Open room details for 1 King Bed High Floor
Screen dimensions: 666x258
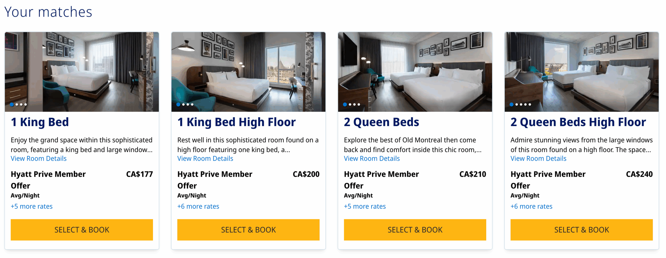coord(205,158)
